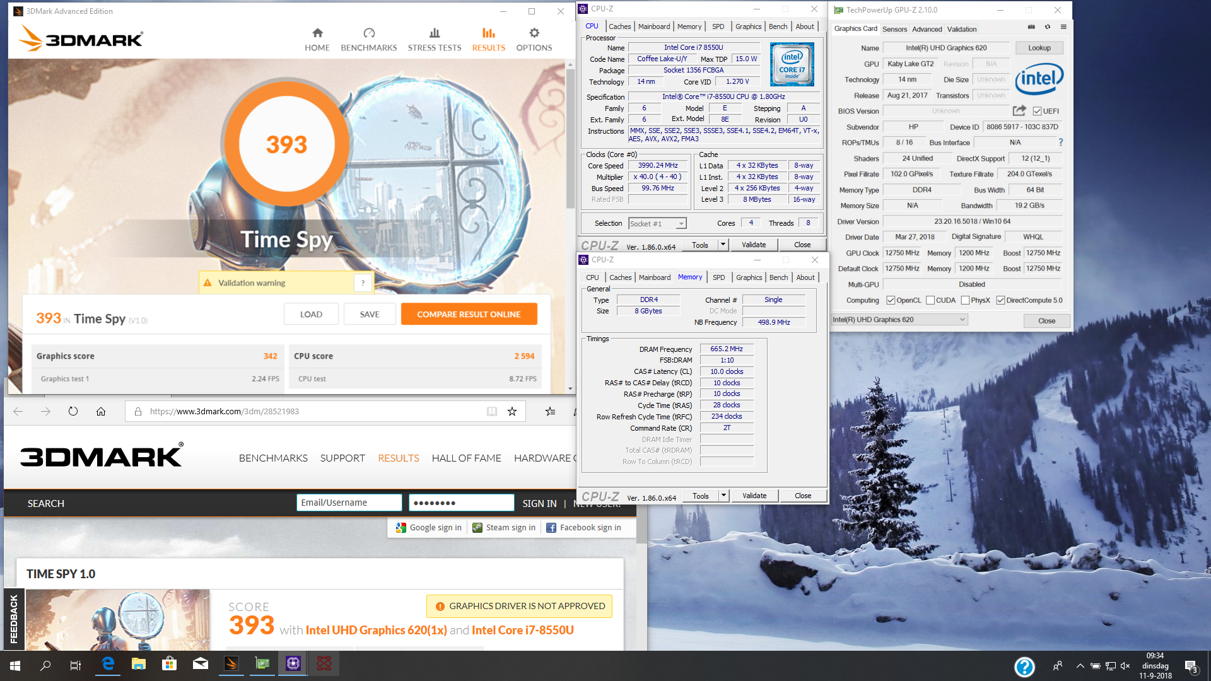The width and height of the screenshot is (1211, 681).
Task: Toggle the CUDA checkbox in GPU-Z
Action: coord(930,300)
